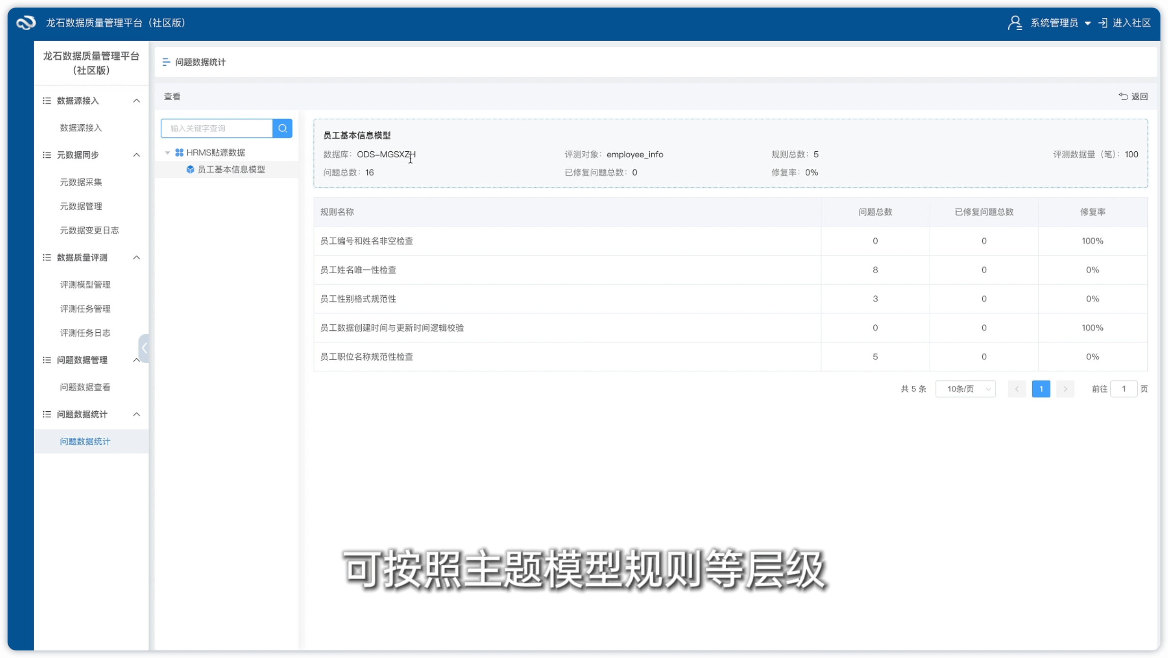Focus the keyword search input field

pos(217,128)
